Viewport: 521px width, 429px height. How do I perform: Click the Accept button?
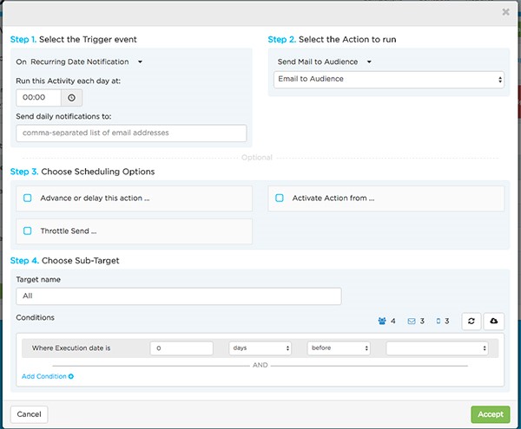tap(491, 414)
